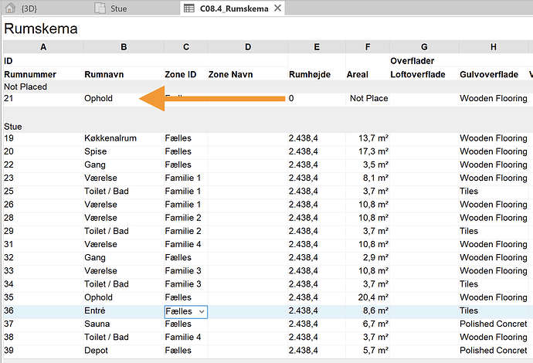Click the Rumskema schedule title
The width and height of the screenshot is (533, 363).
(41, 29)
